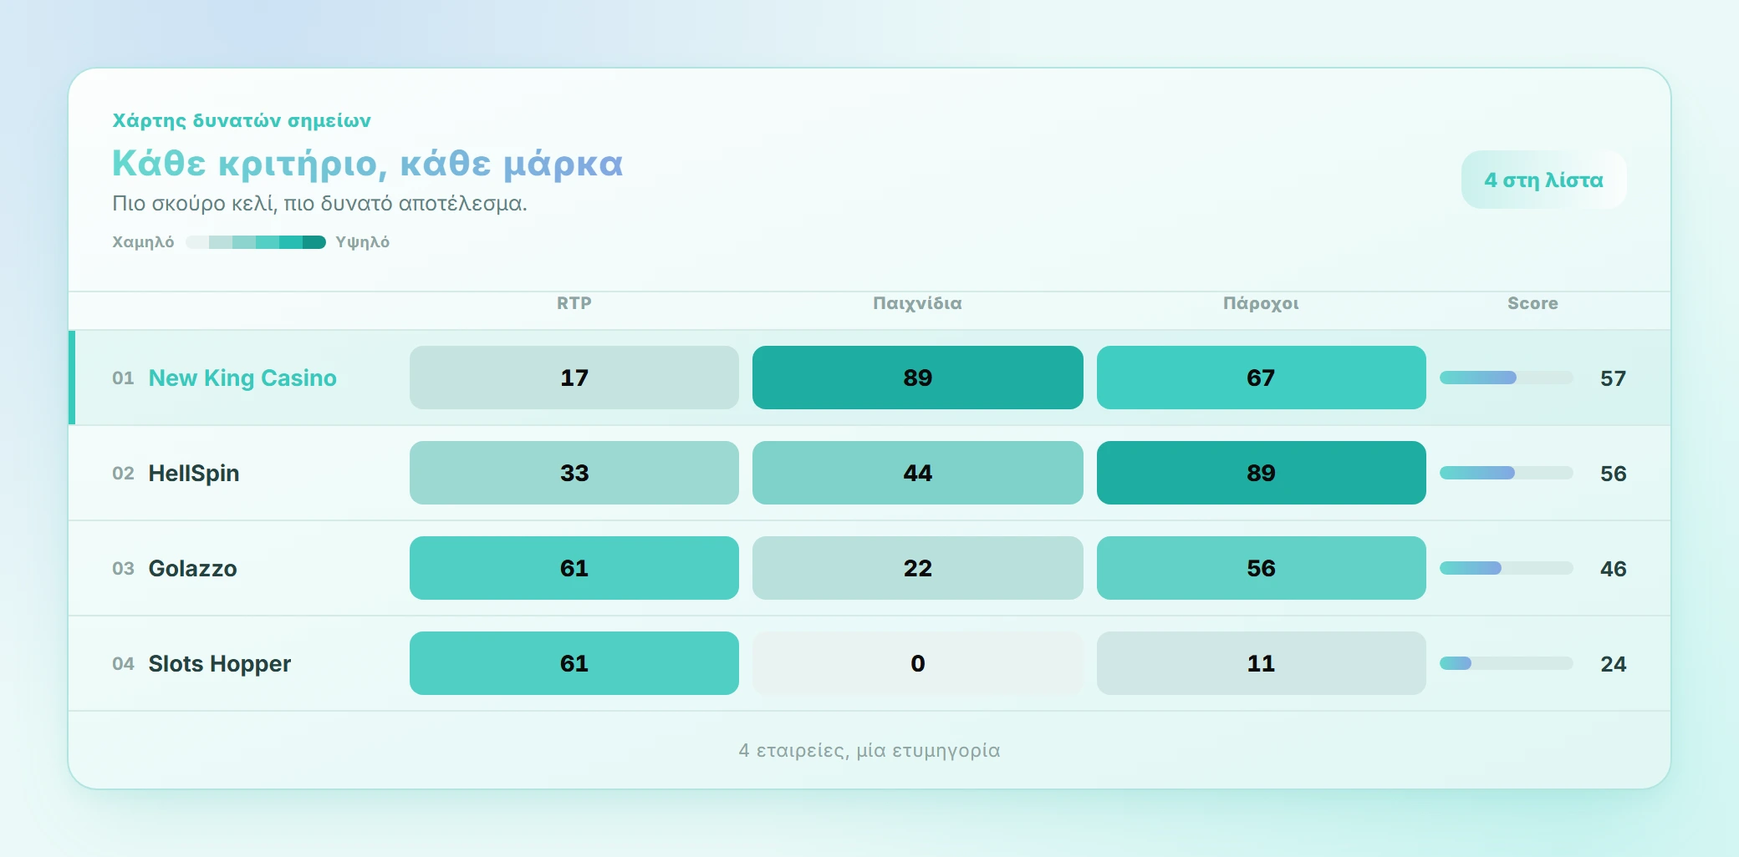The image size is (1739, 857).
Task: Open the New King Casino link
Action: (x=242, y=378)
